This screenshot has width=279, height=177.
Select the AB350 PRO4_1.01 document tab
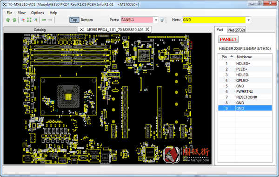coord(115,30)
